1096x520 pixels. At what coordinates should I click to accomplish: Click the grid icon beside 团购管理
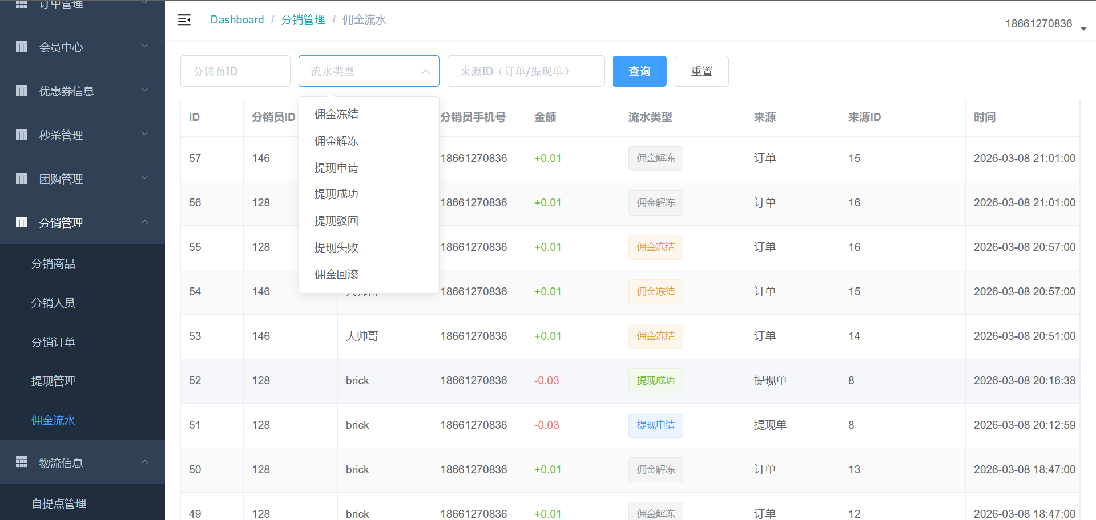pos(22,178)
